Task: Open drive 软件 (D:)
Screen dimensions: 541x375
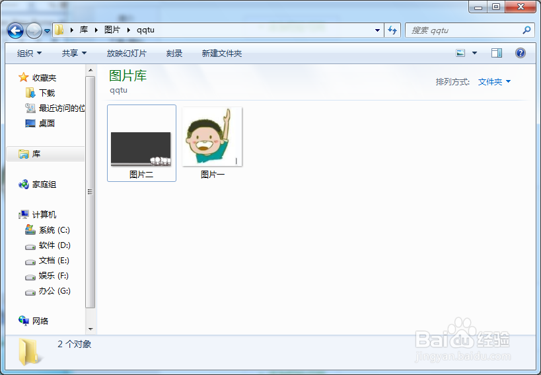Action: click(x=55, y=245)
